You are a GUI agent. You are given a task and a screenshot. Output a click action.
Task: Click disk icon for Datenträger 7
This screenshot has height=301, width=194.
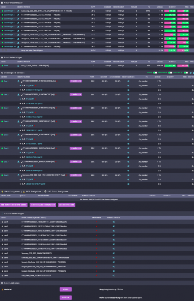click(x=18, y=35)
